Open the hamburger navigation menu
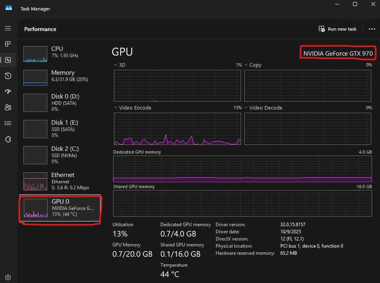 tap(8, 28)
